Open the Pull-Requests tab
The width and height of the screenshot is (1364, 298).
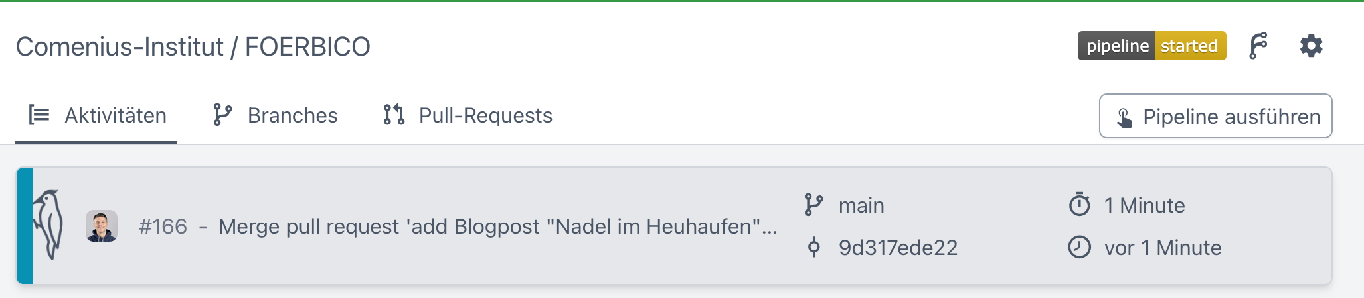[468, 116]
